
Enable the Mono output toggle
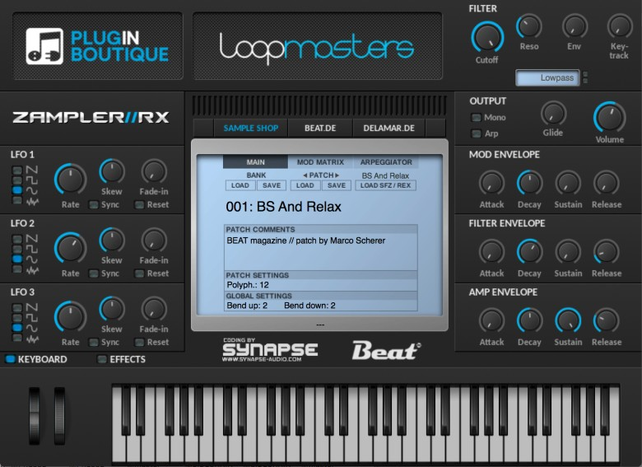476,118
